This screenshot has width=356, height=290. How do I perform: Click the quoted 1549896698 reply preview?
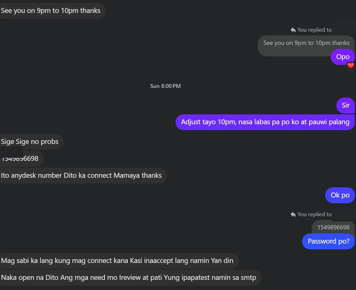(333, 227)
